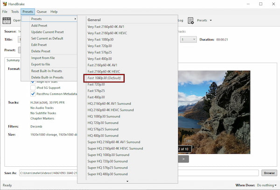This screenshot has width=280, height=190.
Task: Choose Very Fast 576p25 preset
Action: (x=99, y=53)
